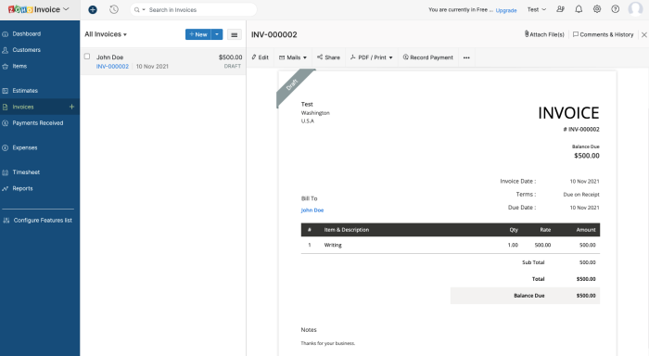
Task: Click the Reports chart icon
Action: pos(5,188)
